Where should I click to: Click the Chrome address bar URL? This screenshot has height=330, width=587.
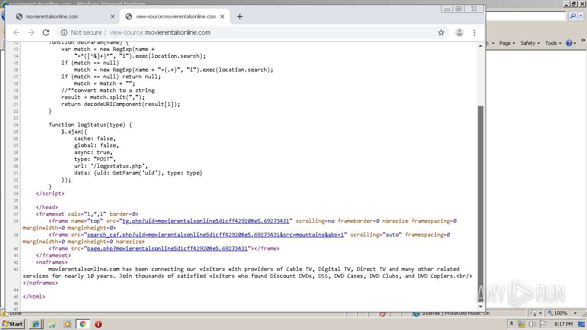point(160,33)
